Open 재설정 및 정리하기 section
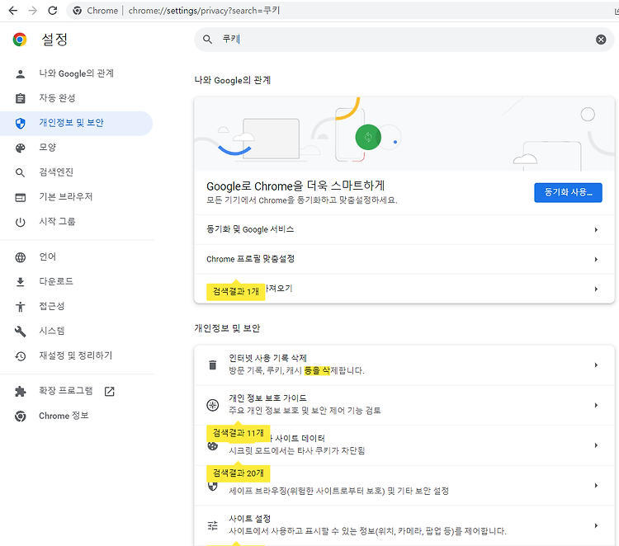The height and width of the screenshot is (546, 619). [x=76, y=356]
